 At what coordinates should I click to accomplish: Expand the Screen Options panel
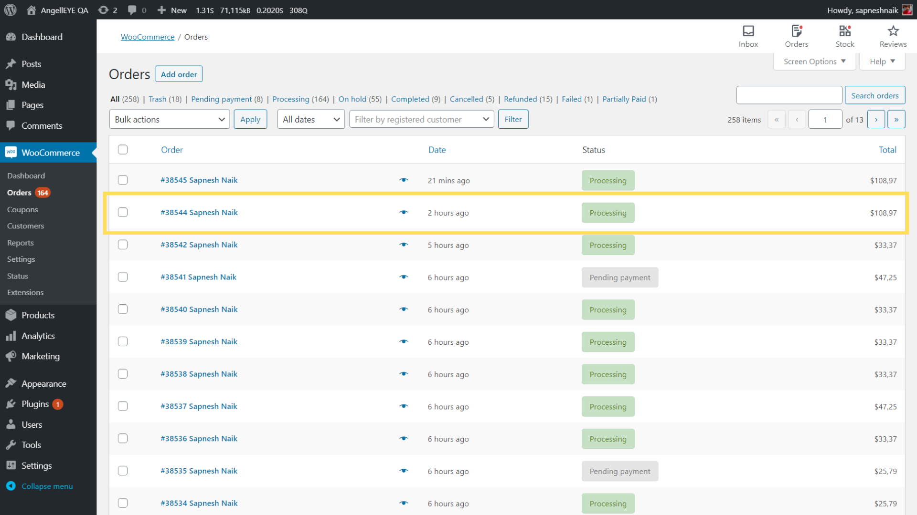coord(814,62)
